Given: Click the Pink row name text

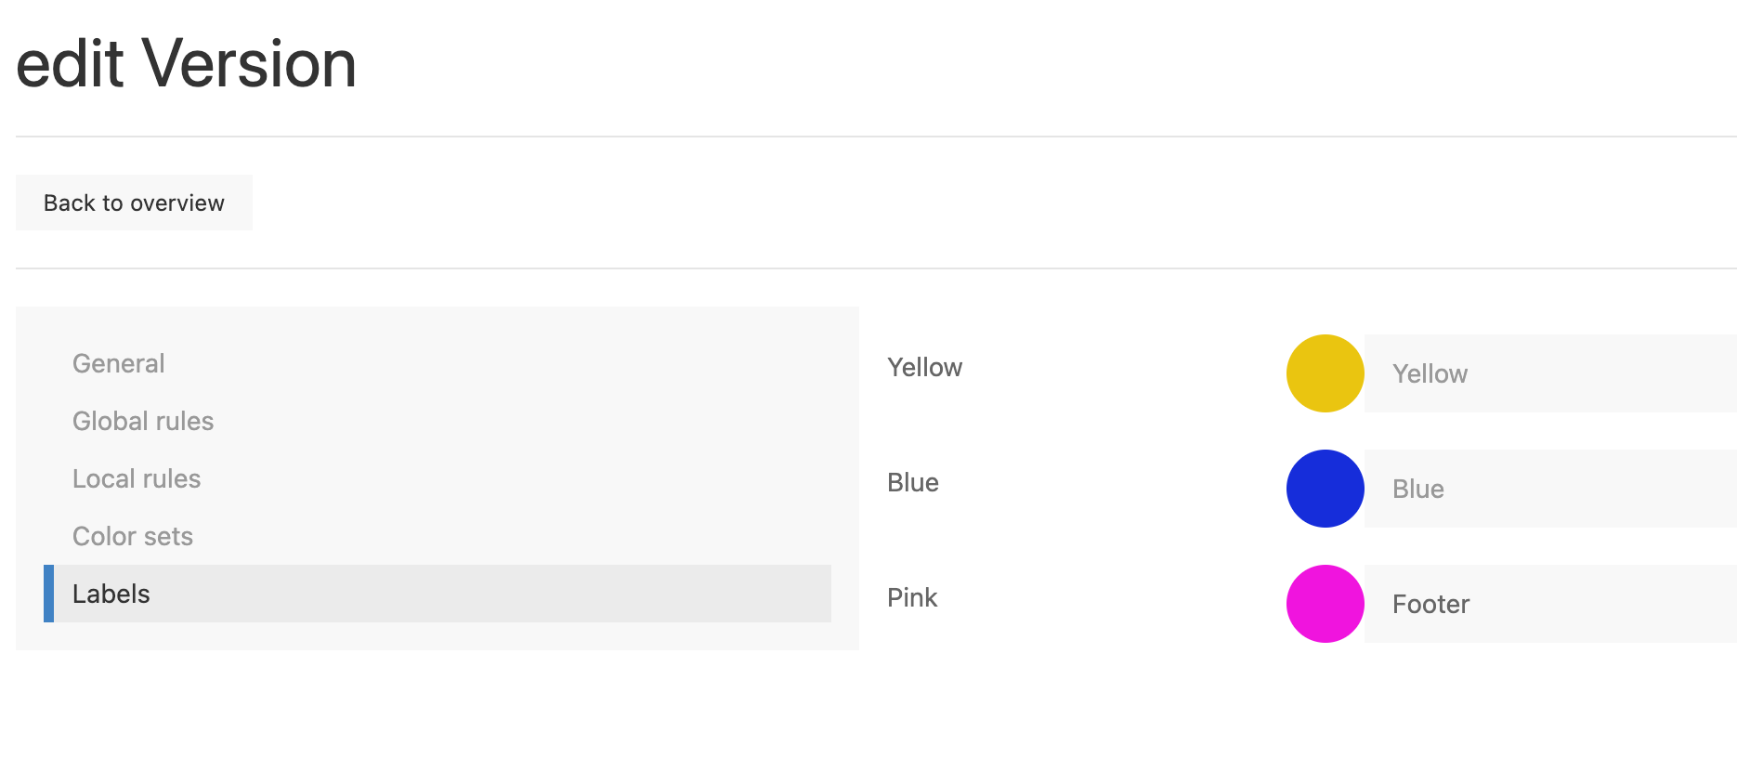Looking at the screenshot, I should 911,598.
